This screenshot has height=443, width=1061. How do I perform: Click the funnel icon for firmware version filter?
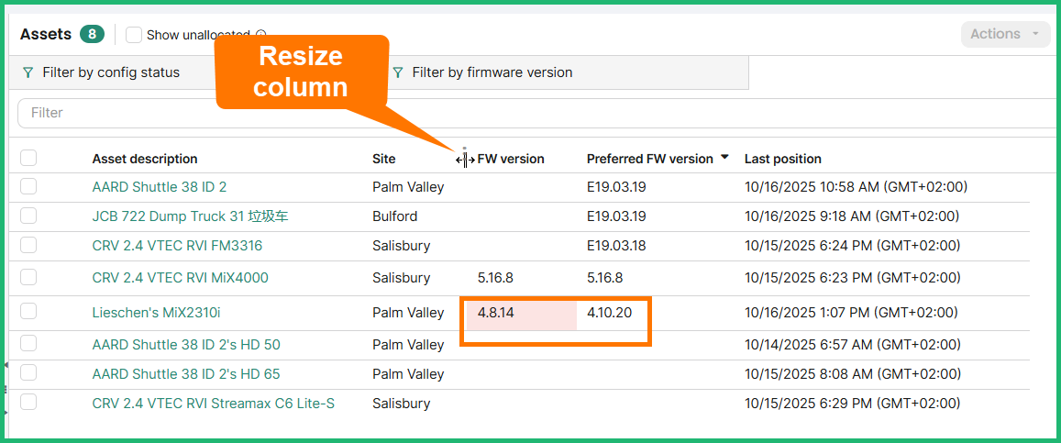click(x=398, y=72)
